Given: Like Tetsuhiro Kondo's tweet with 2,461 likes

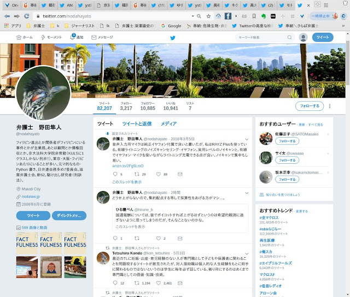Looking at the screenshot, I should [158, 283].
